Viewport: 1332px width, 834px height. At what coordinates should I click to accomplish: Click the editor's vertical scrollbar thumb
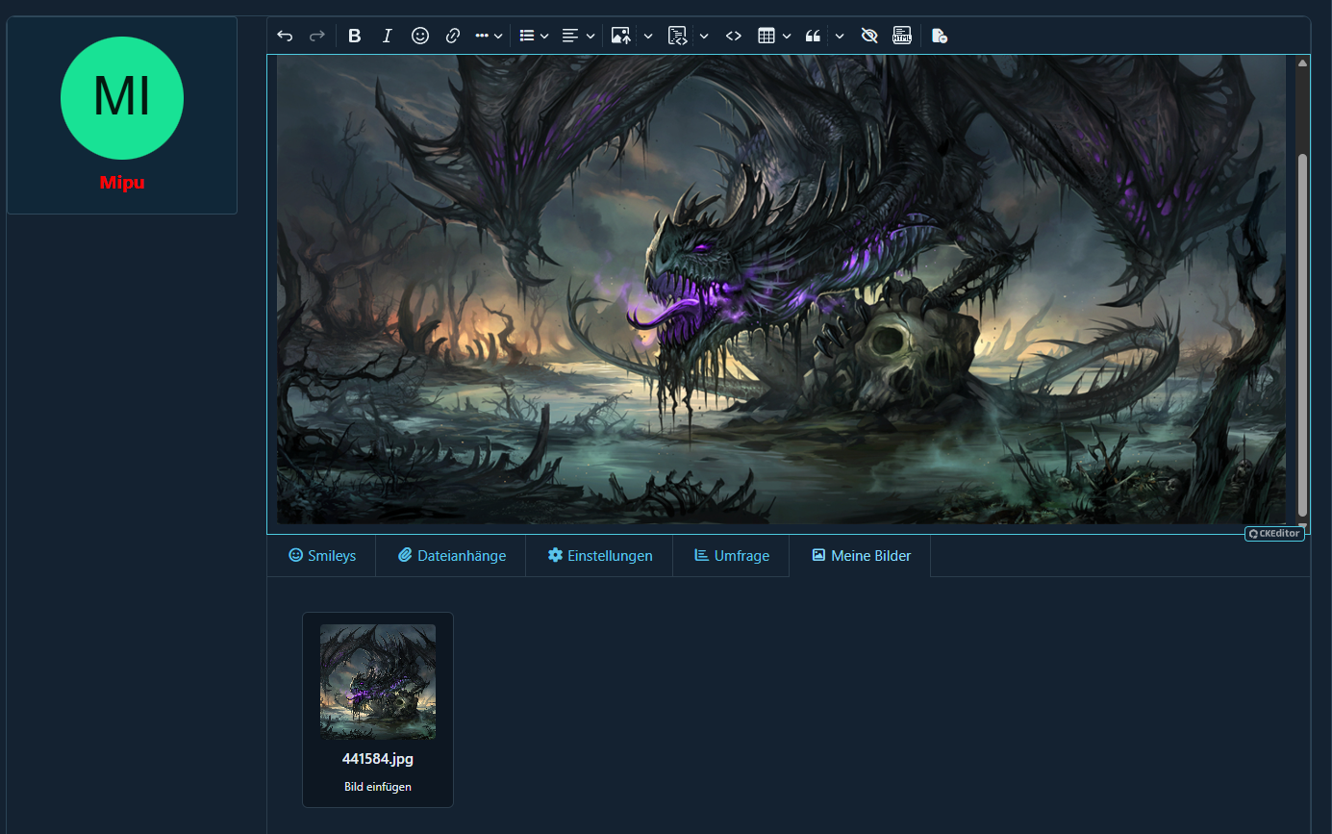coord(1302,334)
